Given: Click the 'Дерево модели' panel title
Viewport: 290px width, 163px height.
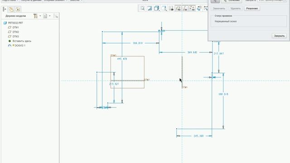Looking at the screenshot, I should (15, 16).
